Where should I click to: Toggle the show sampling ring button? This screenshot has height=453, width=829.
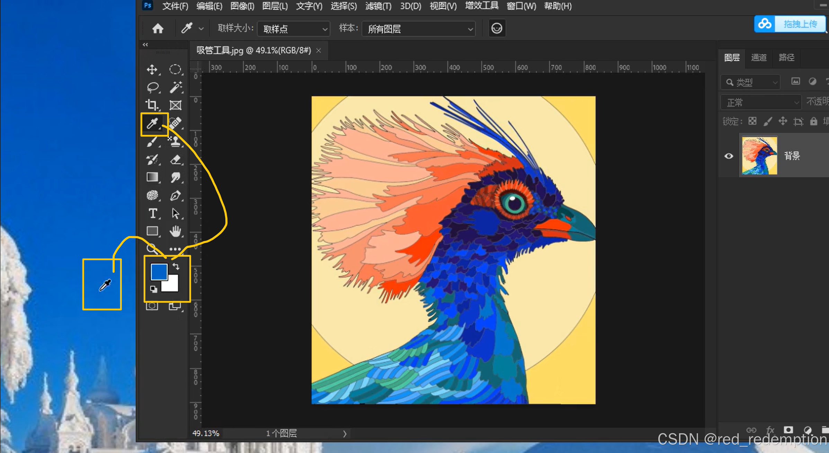click(x=497, y=28)
